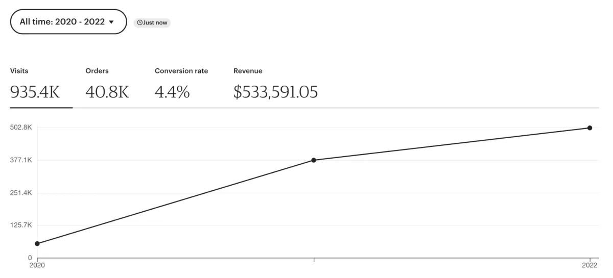Viewport: 613px width, 278px height.
Task: Show the Conversion rate metric
Action: [x=181, y=71]
